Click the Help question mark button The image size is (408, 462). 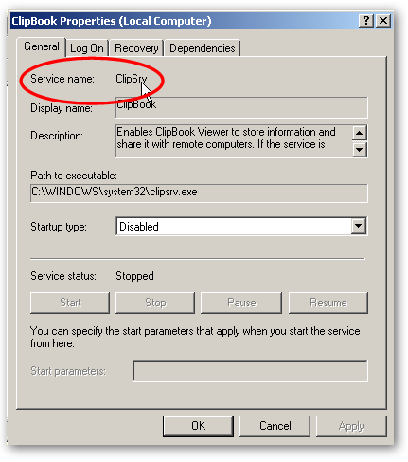coord(366,21)
